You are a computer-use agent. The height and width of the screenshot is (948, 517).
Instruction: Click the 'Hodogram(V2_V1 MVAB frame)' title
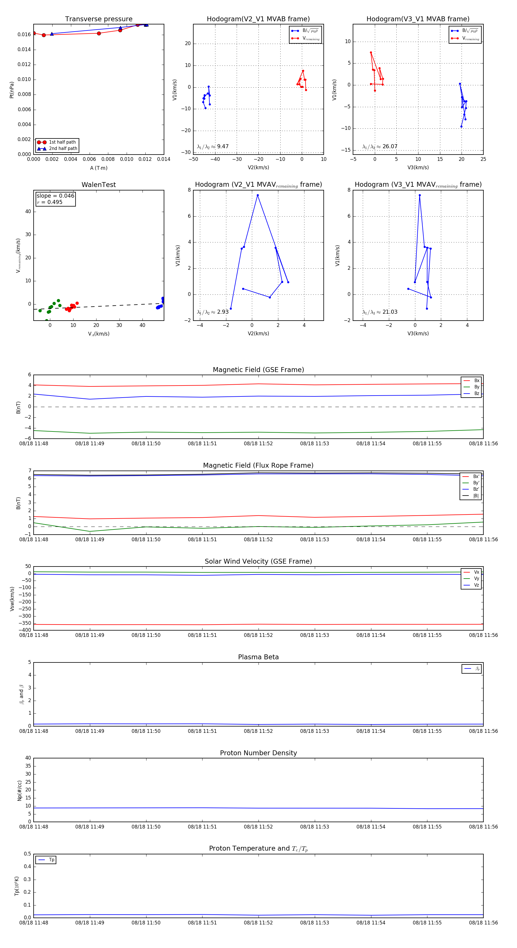[258, 19]
